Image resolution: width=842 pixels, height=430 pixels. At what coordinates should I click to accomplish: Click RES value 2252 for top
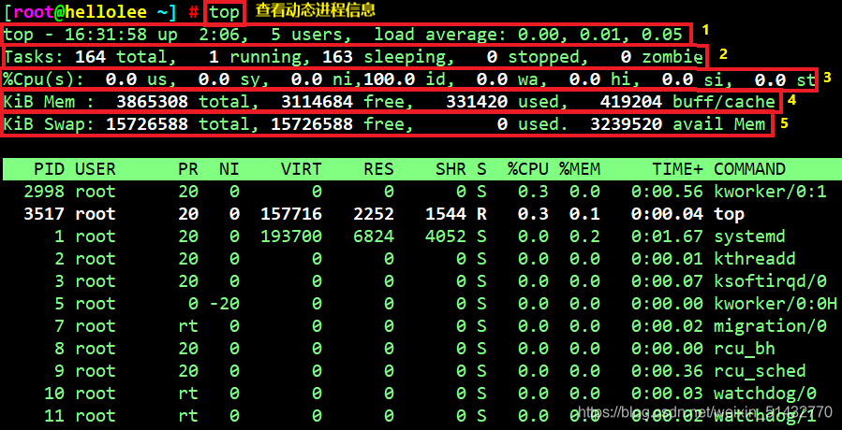[x=374, y=214]
